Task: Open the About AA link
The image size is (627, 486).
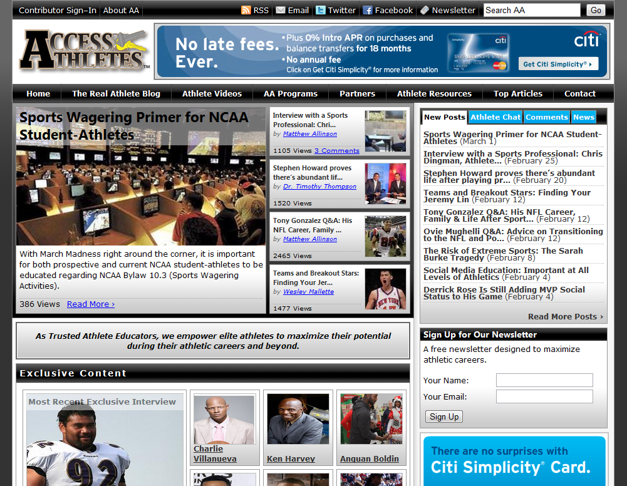Action: (121, 11)
